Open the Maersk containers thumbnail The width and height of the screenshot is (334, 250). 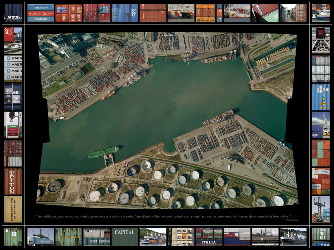pyautogui.click(x=13, y=68)
